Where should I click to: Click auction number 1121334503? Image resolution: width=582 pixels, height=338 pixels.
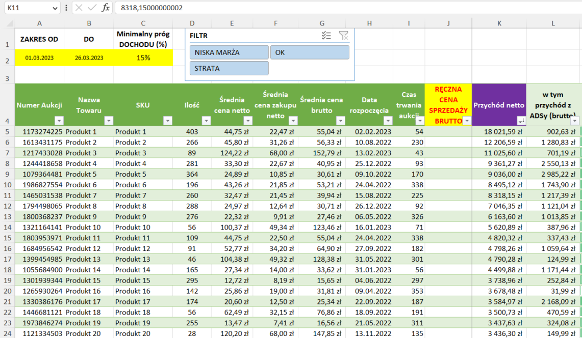(39, 333)
